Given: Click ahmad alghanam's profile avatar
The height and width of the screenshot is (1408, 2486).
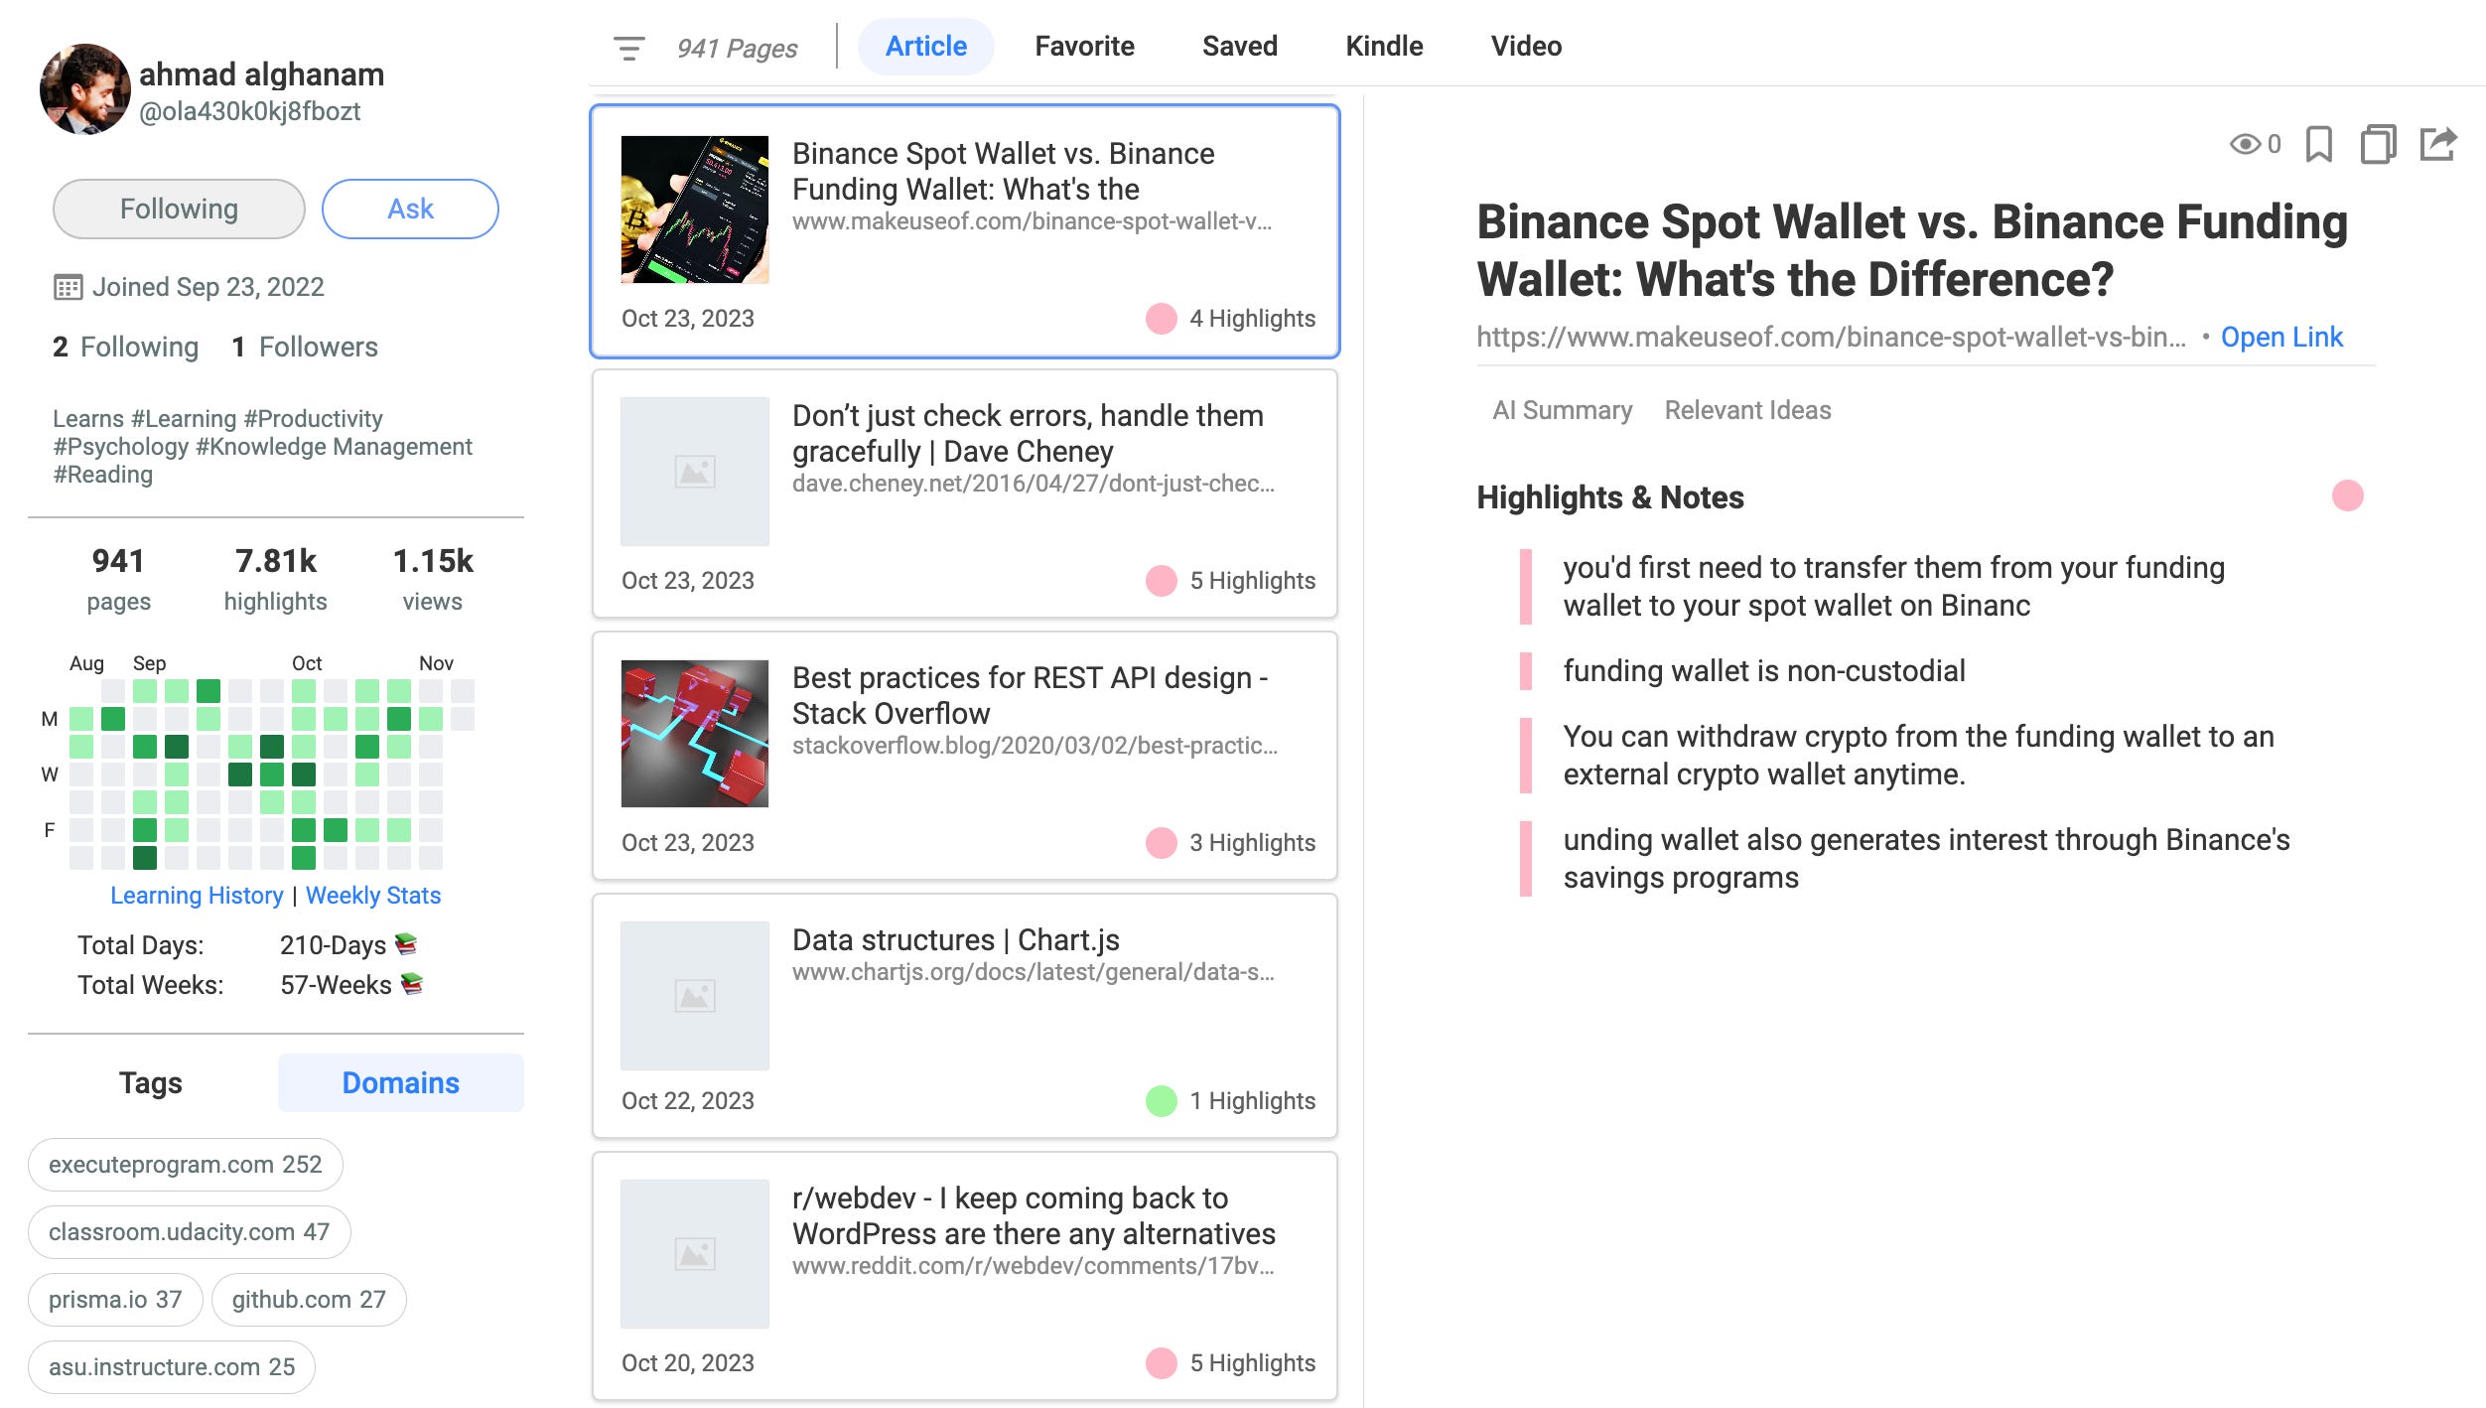Looking at the screenshot, I should click(85, 89).
